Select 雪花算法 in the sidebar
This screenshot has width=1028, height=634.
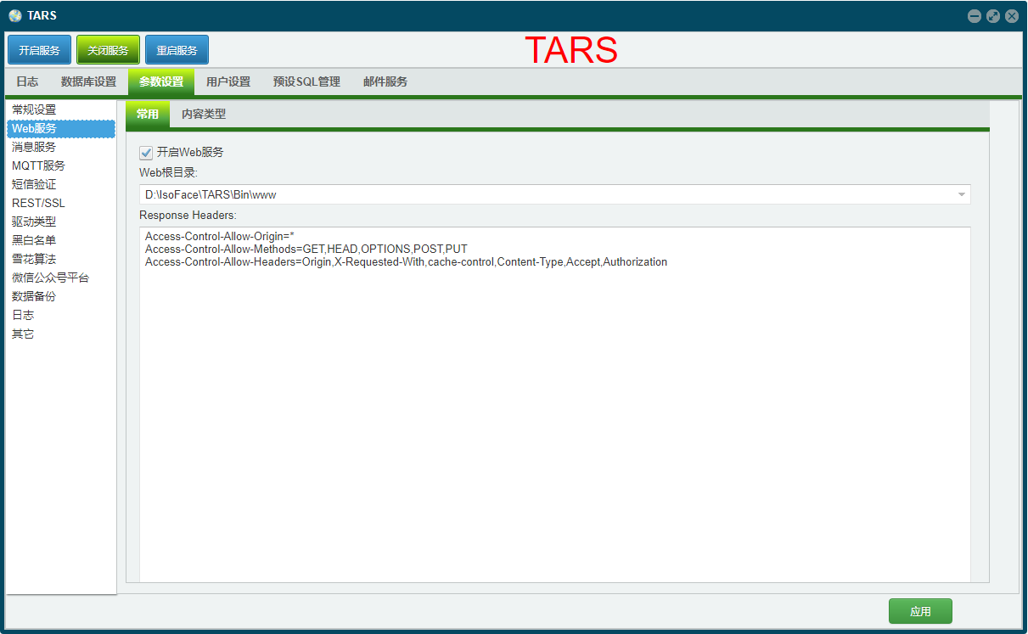click(x=61, y=260)
